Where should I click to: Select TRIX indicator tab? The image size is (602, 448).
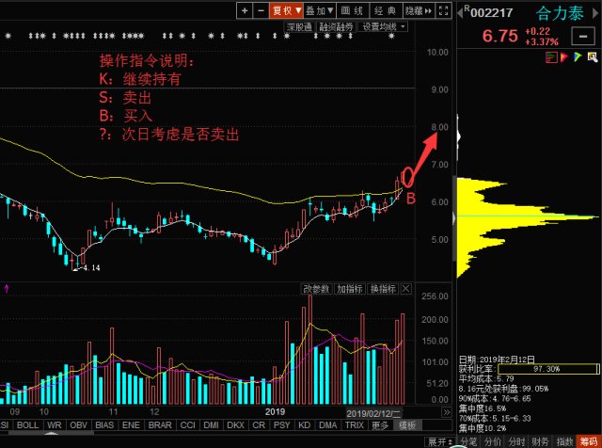point(354,425)
